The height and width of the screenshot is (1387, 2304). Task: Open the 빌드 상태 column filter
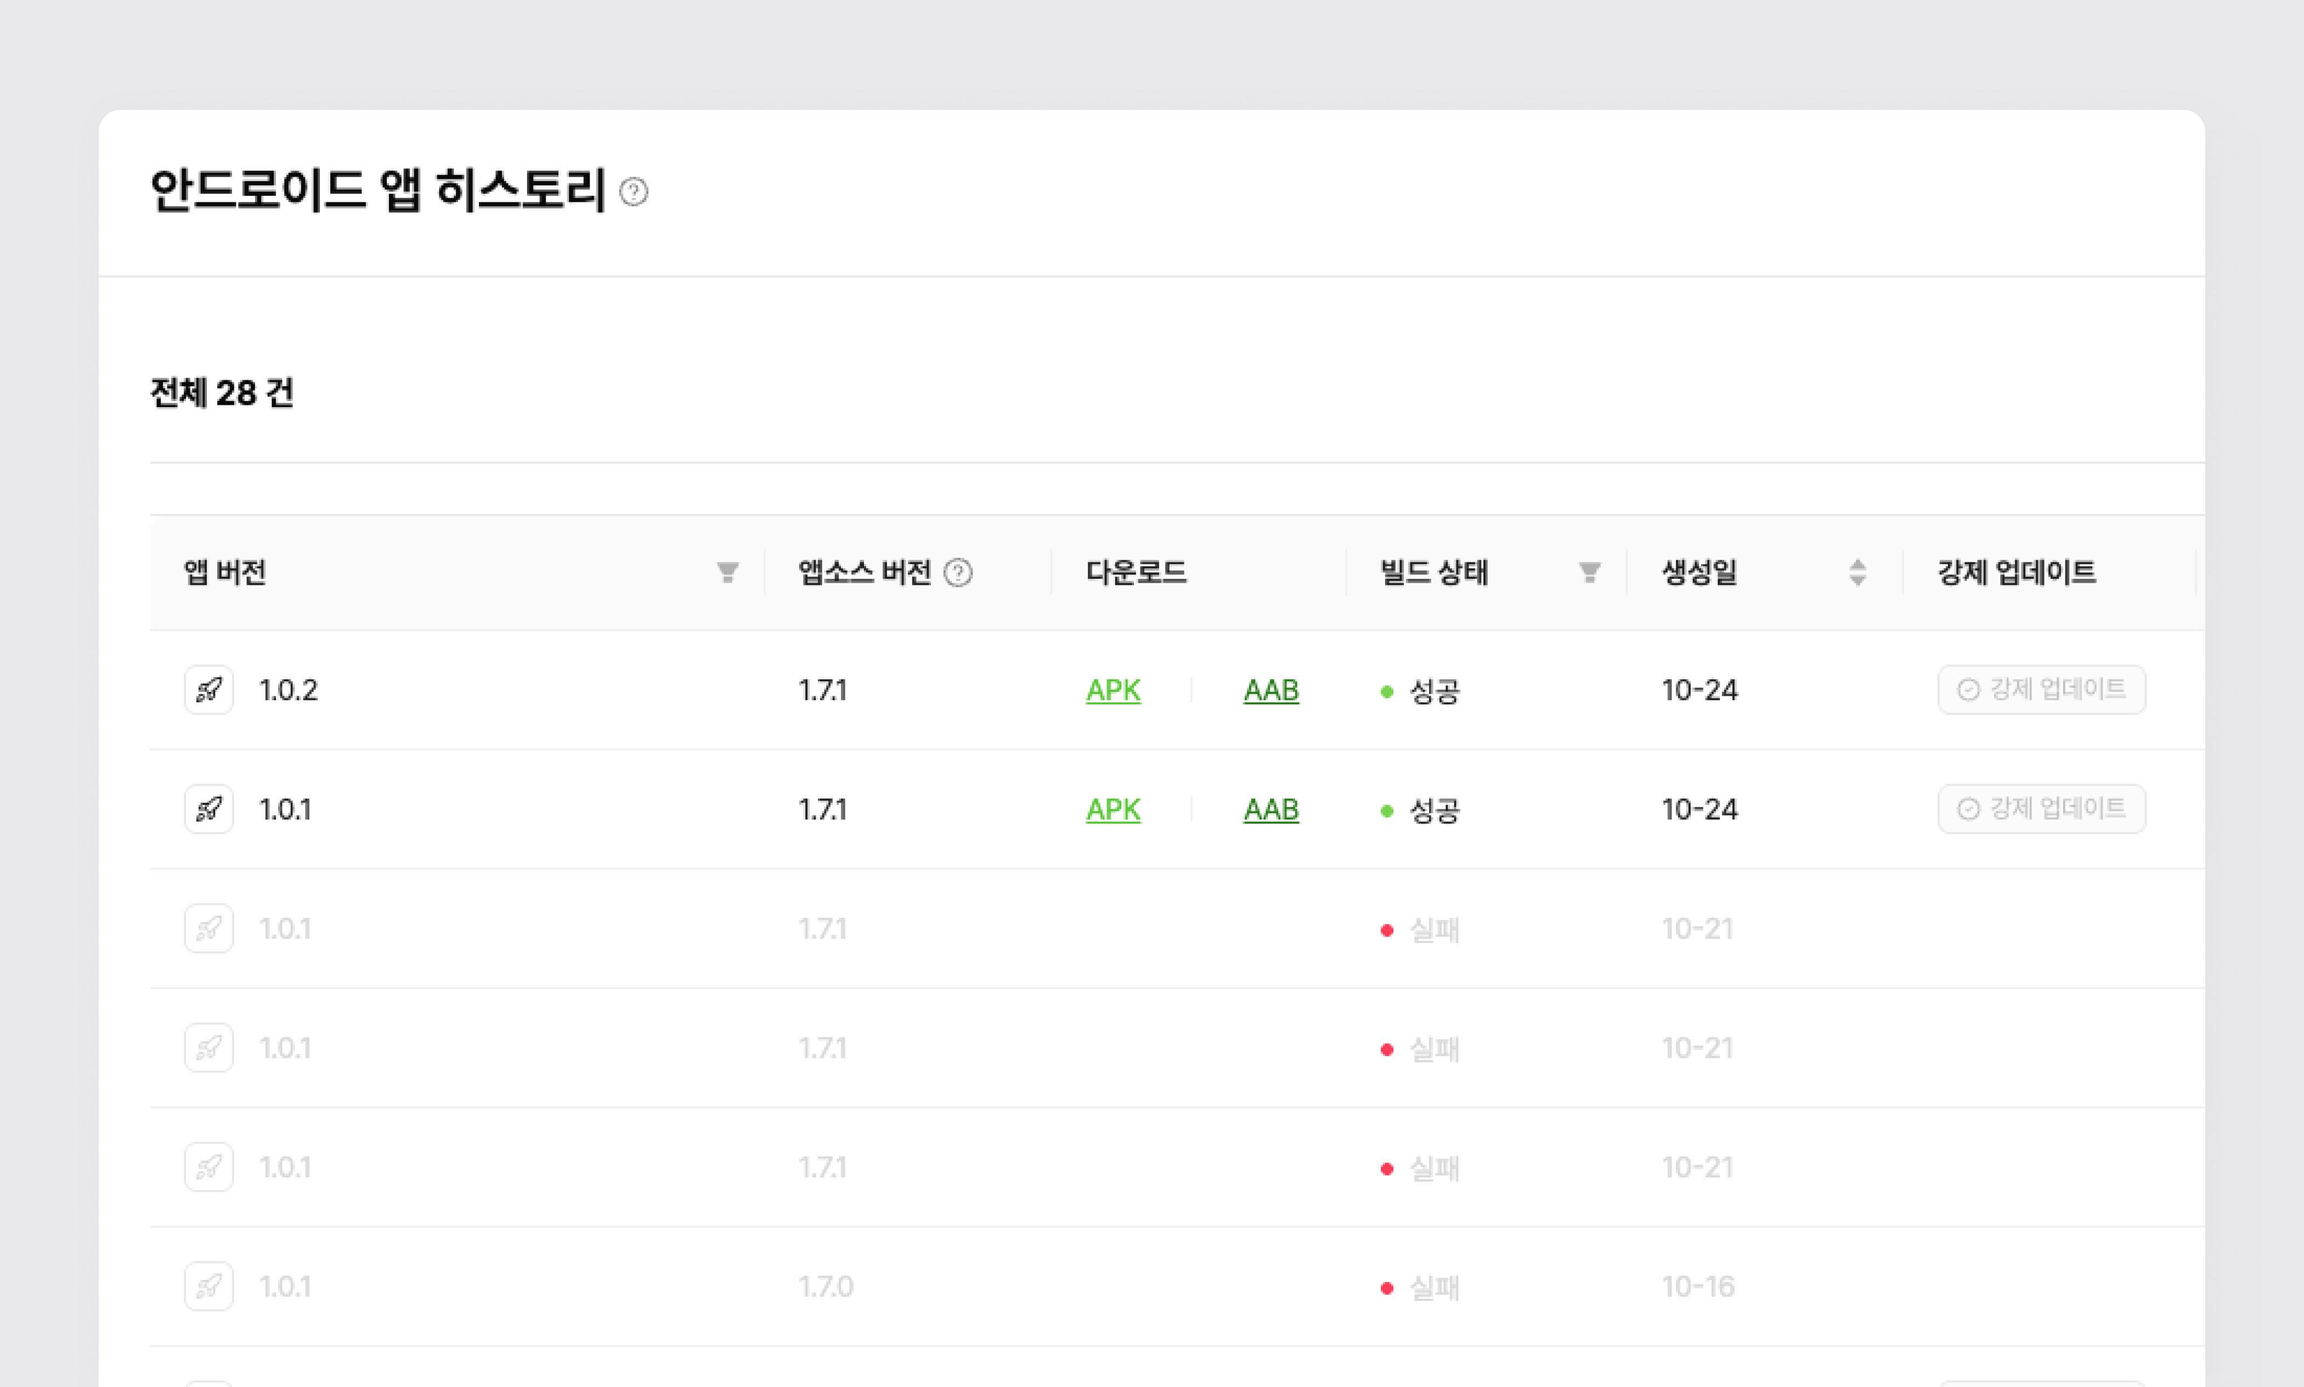click(x=1589, y=572)
